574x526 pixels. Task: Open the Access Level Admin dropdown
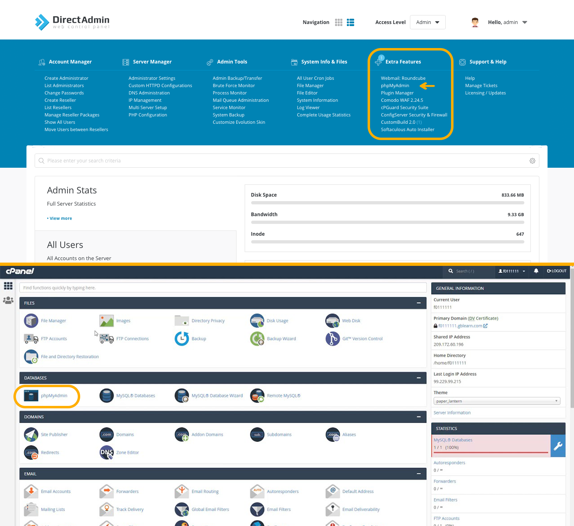pyautogui.click(x=428, y=22)
